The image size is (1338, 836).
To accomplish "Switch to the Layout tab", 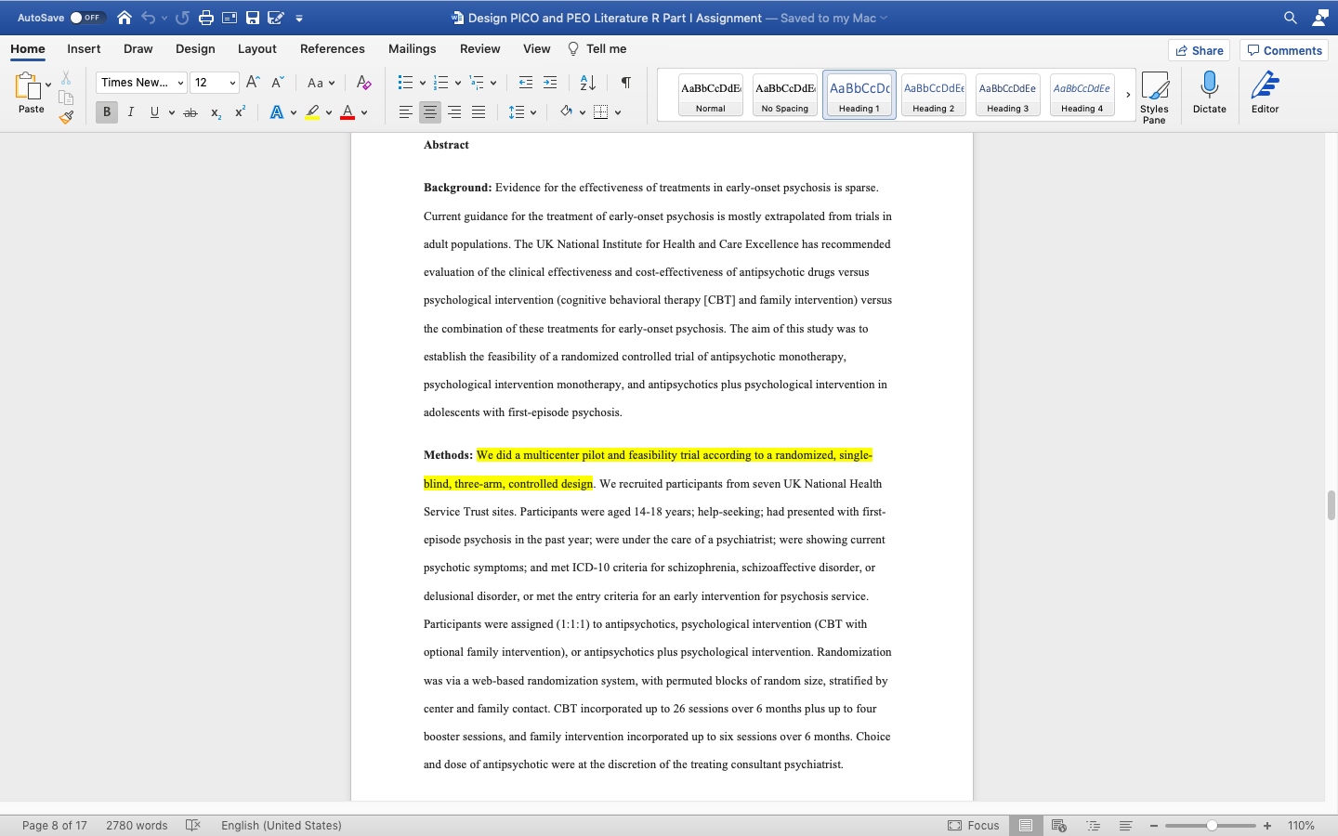I will 257,49.
